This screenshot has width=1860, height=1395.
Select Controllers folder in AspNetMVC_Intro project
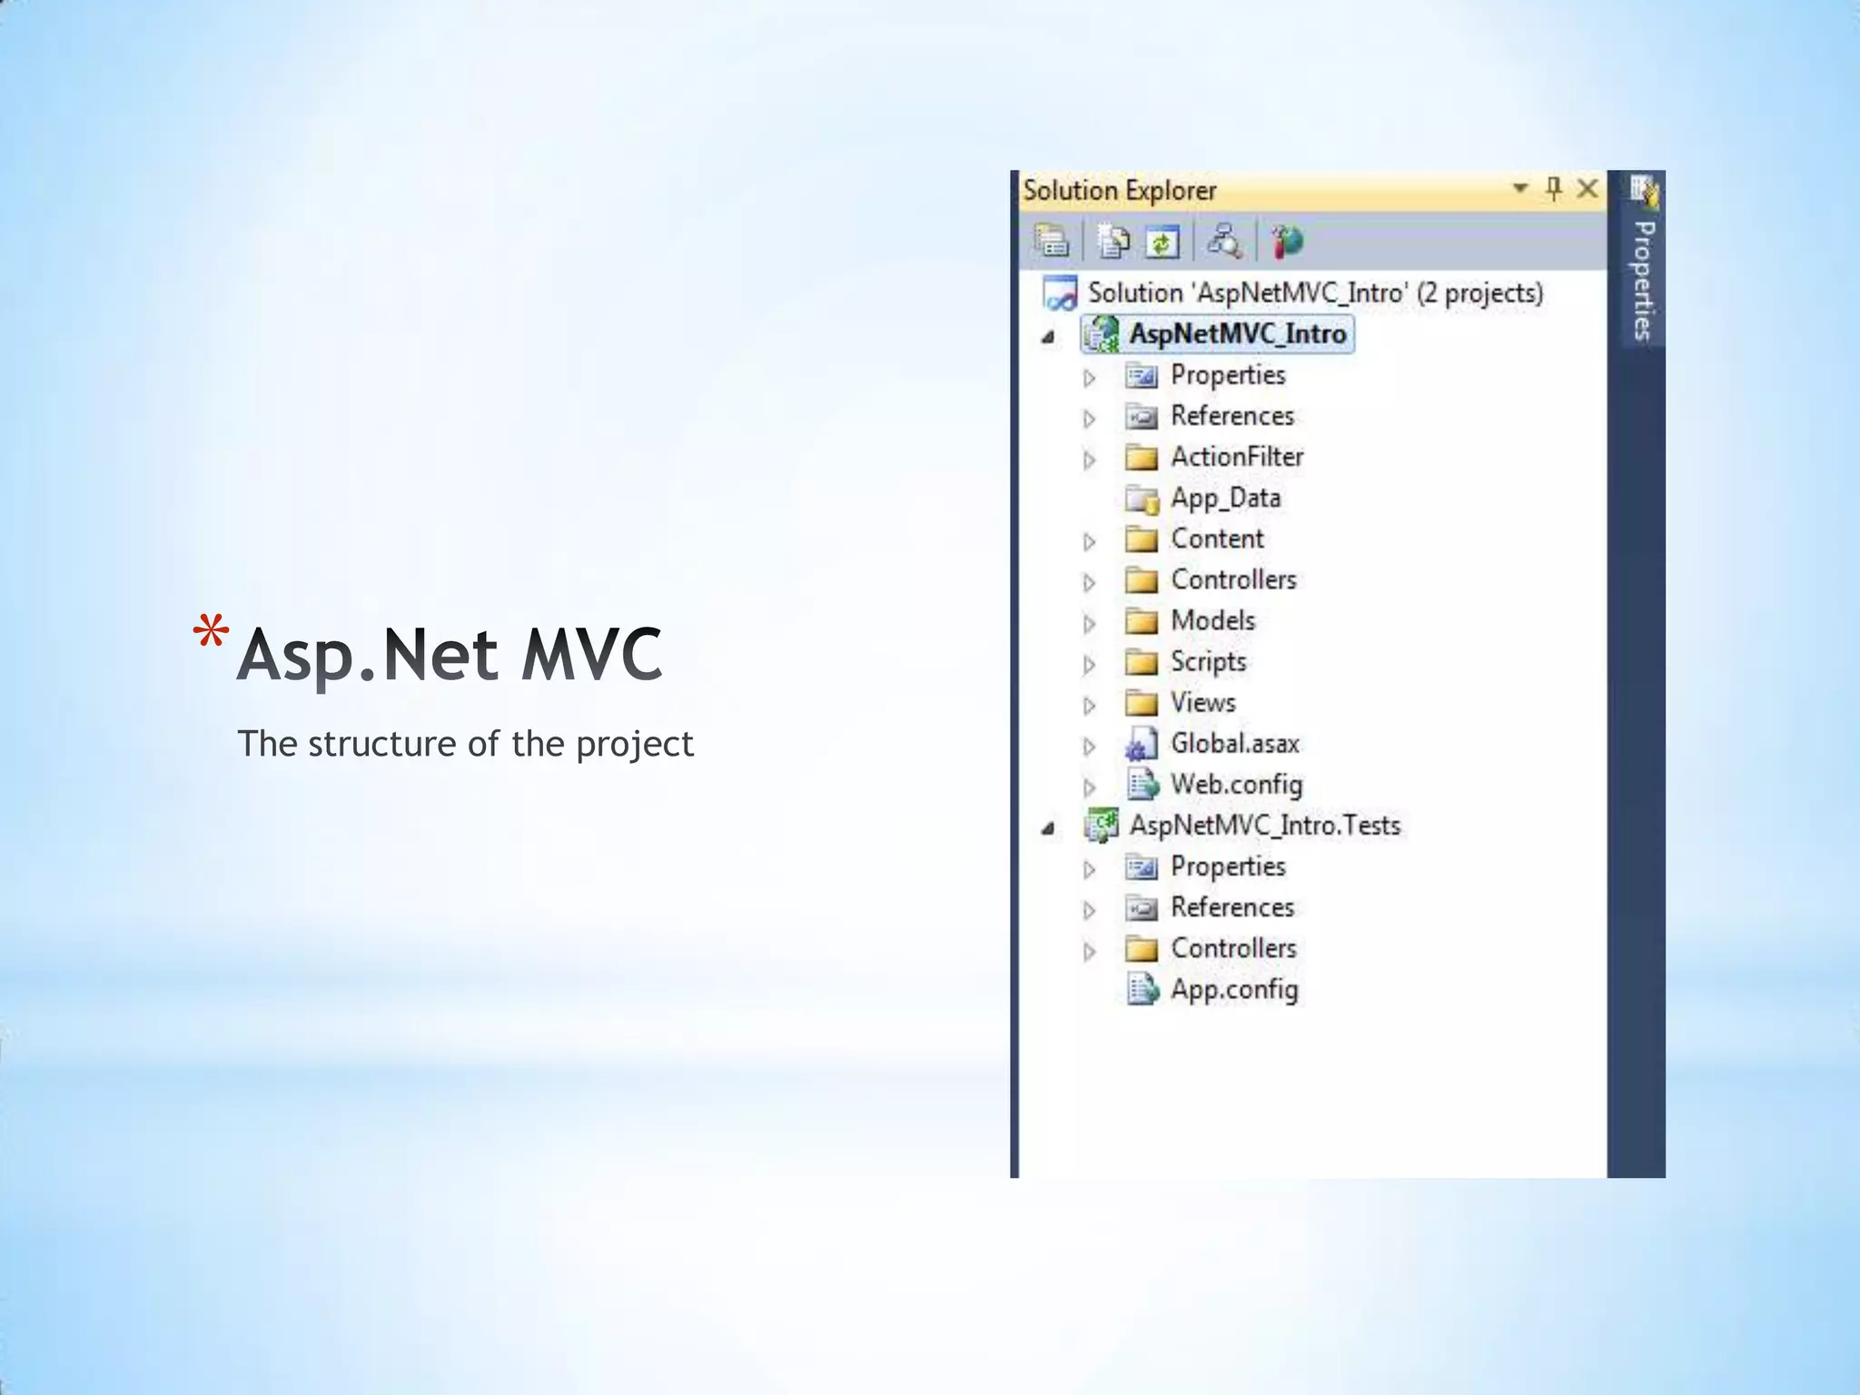coord(1233,579)
